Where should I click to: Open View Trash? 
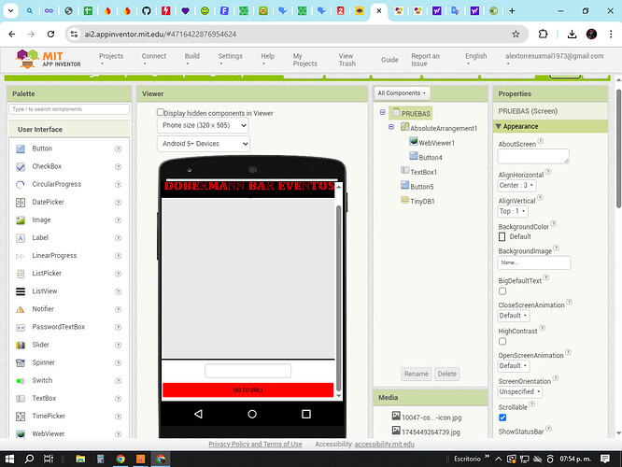(x=347, y=60)
